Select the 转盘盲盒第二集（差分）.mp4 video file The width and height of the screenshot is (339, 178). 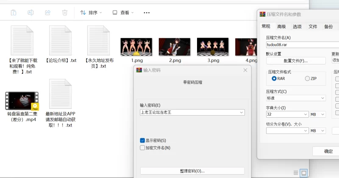pyautogui.click(x=22, y=106)
